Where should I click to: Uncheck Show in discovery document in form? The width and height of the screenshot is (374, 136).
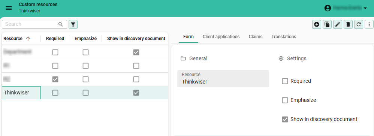[x=285, y=119]
